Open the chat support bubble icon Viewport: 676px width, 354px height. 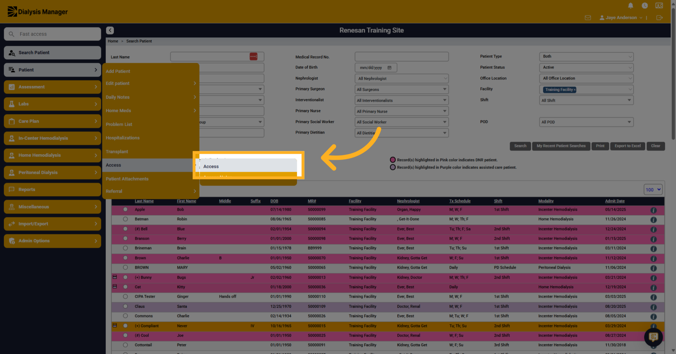coord(653,337)
